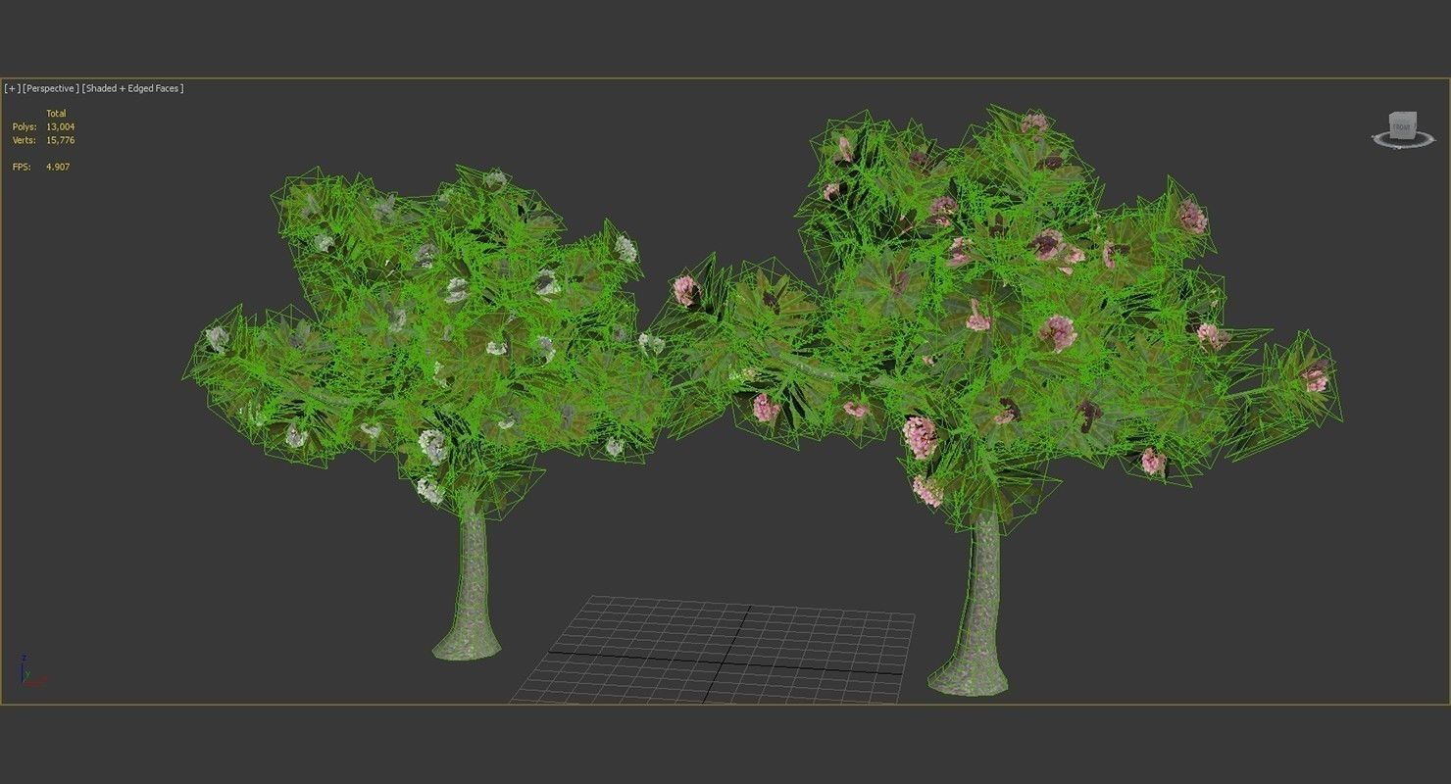The height and width of the screenshot is (784, 1451).
Task: Click the FPS: statistics label
Action: [x=21, y=167]
